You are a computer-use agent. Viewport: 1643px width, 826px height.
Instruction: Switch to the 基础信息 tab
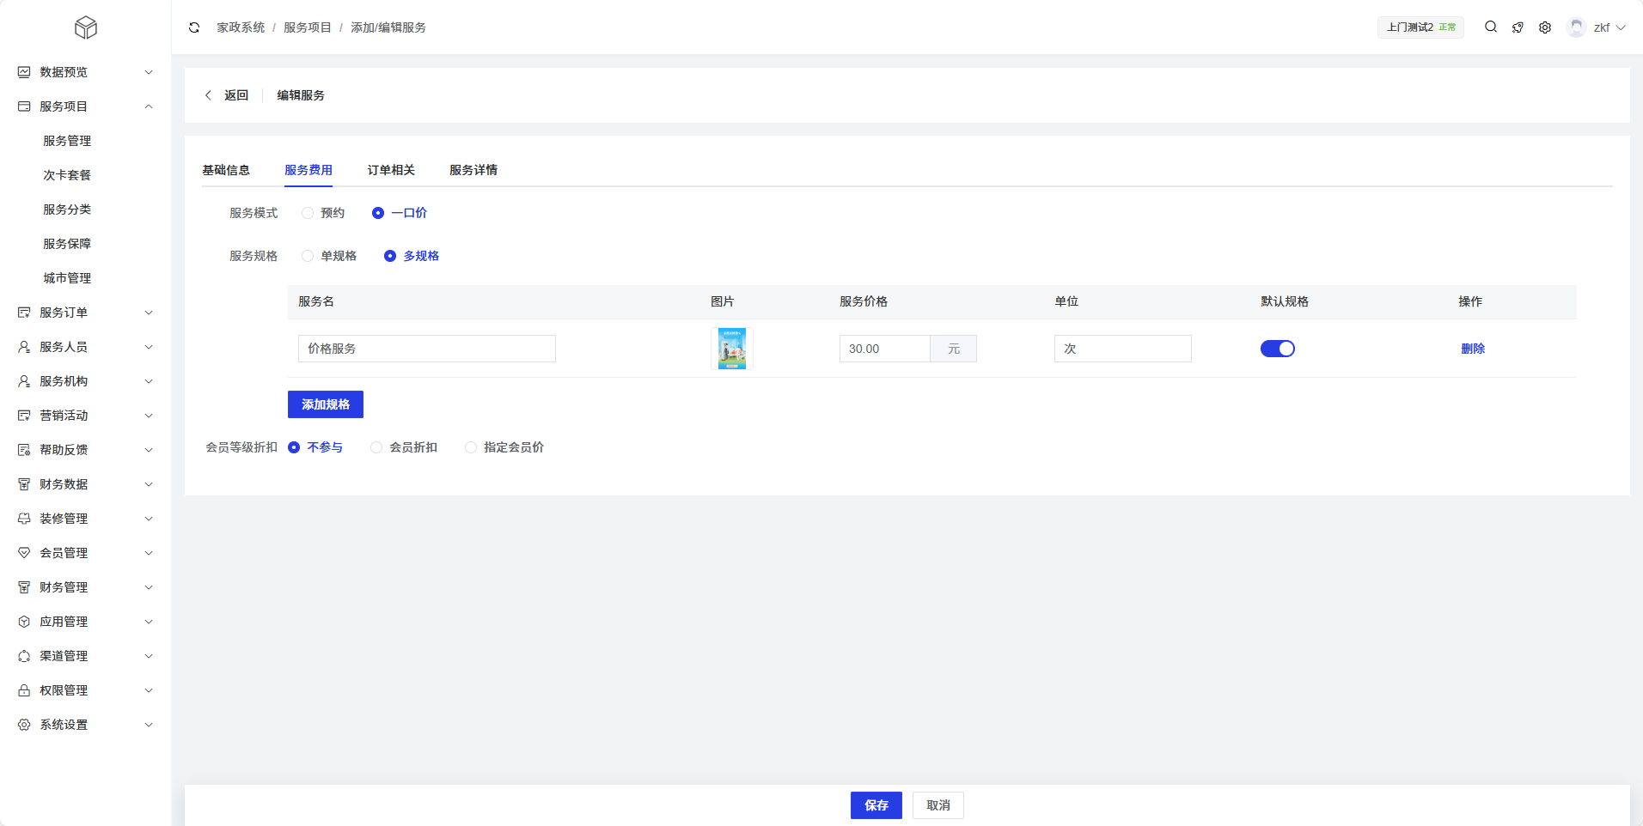click(x=226, y=170)
